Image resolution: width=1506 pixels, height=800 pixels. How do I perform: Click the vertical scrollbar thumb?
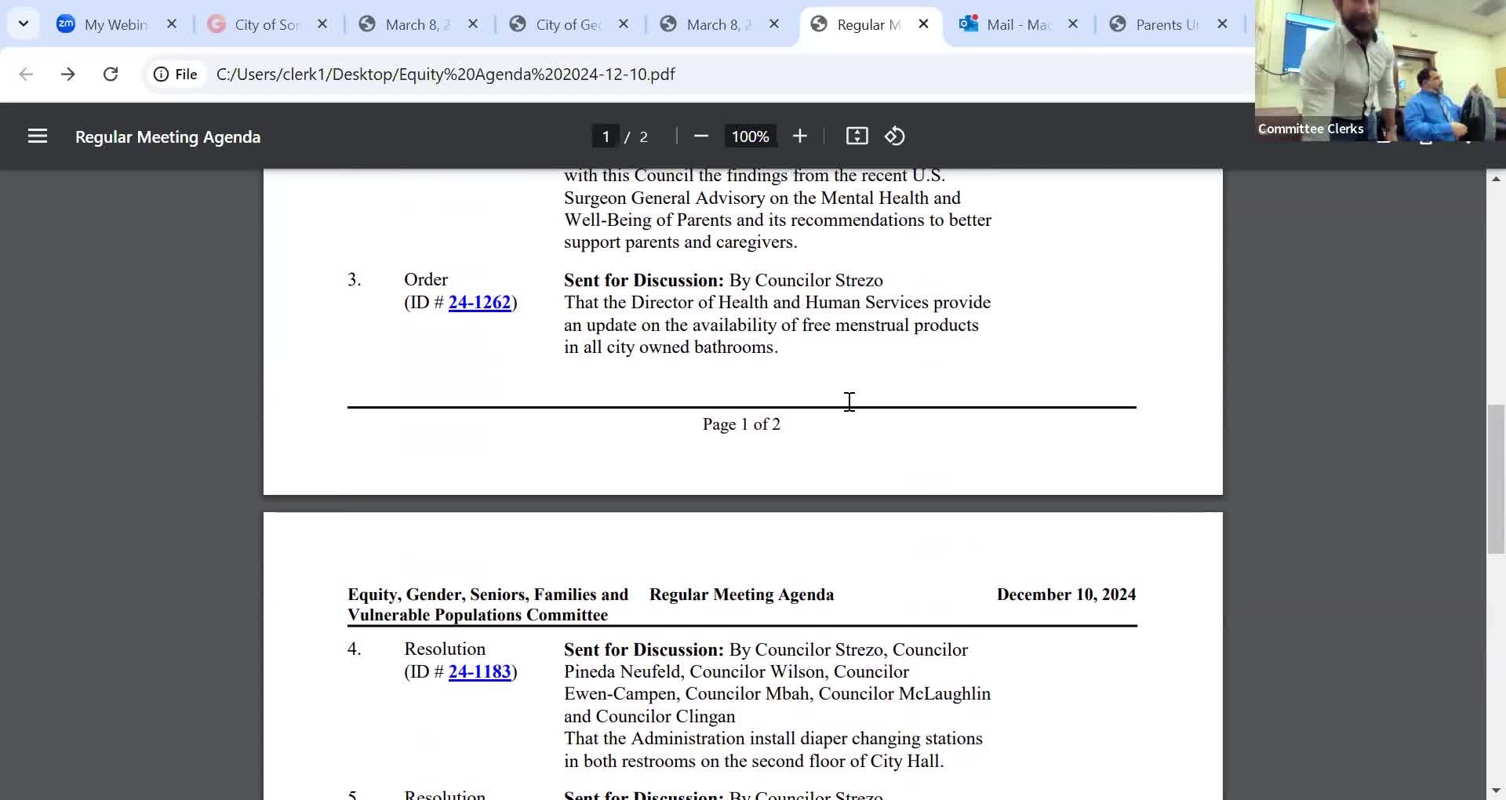[x=1496, y=478]
